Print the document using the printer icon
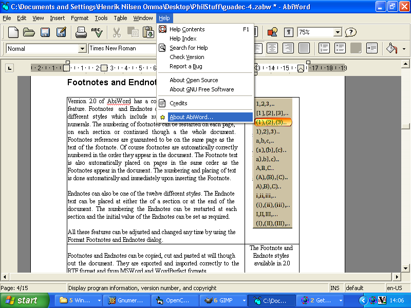 click(x=81, y=32)
